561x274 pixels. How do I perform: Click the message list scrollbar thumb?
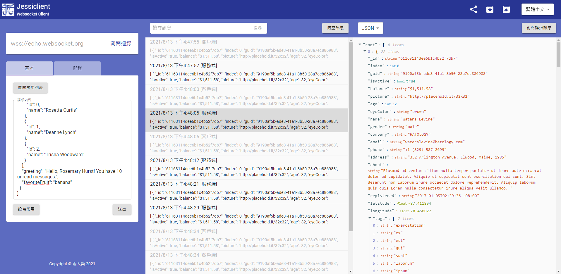click(x=351, y=137)
